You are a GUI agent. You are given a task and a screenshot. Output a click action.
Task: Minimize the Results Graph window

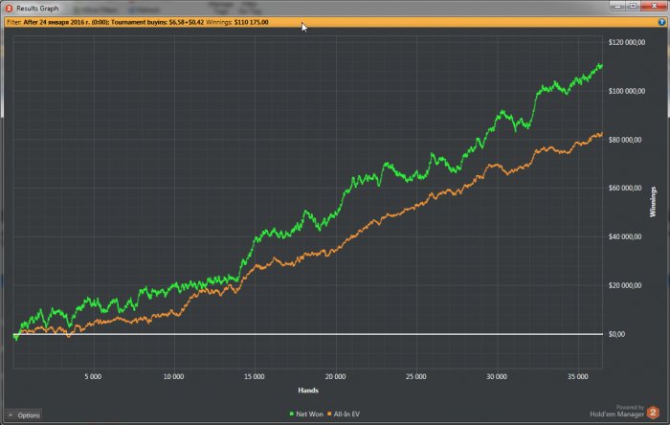tap(615, 8)
